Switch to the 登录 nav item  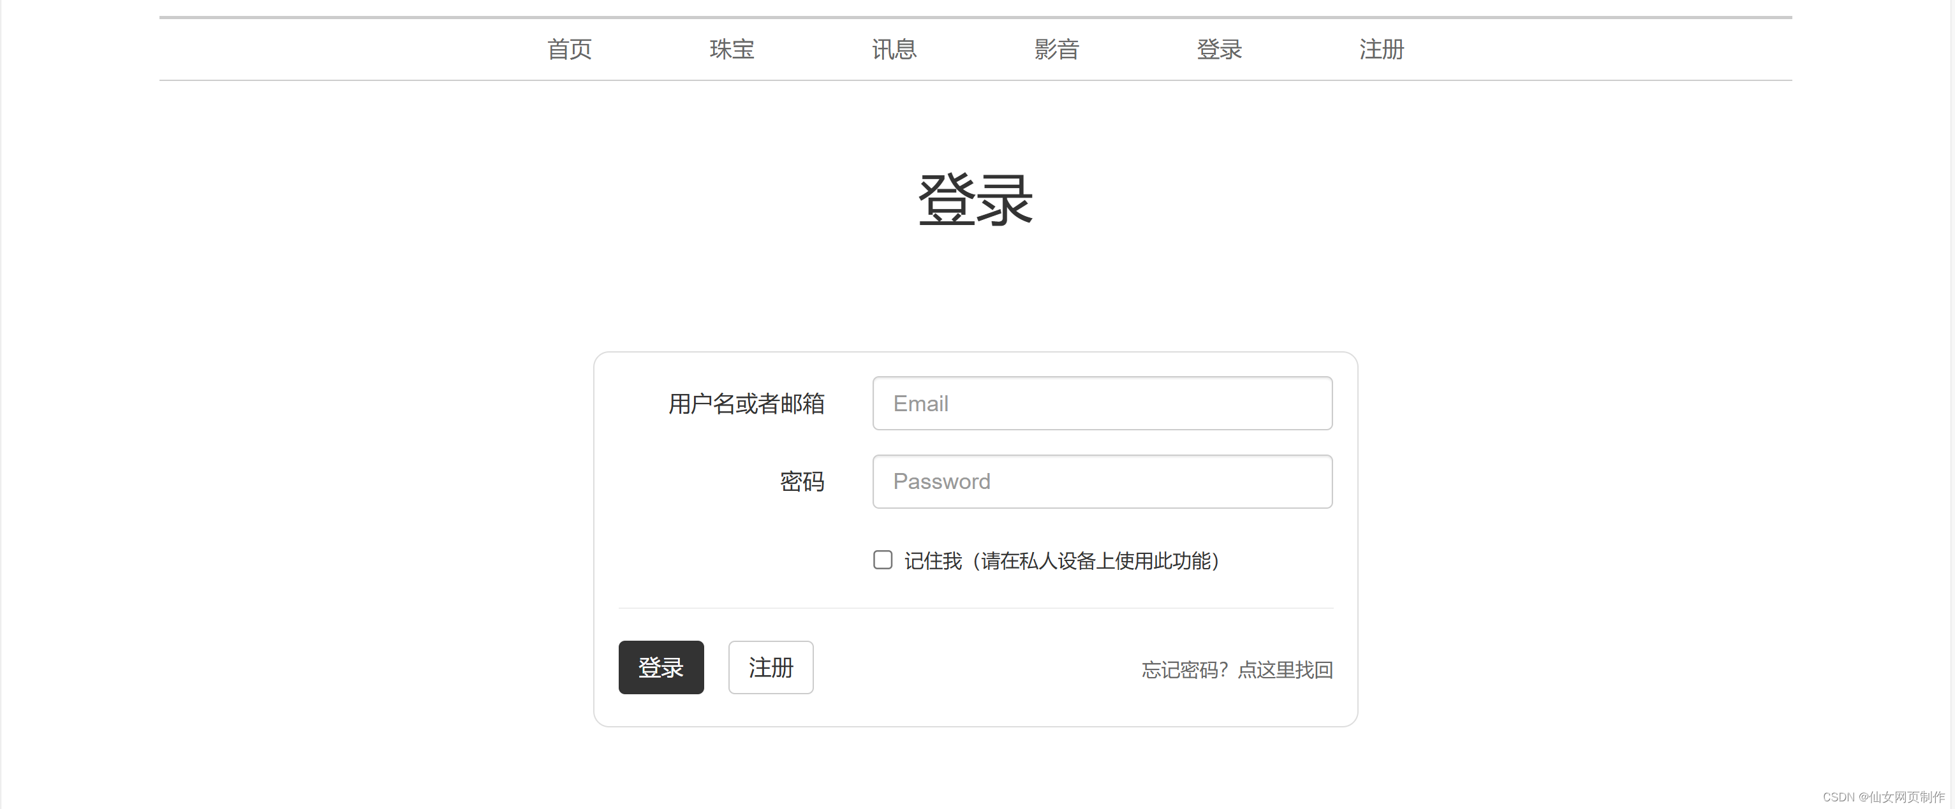1219,48
